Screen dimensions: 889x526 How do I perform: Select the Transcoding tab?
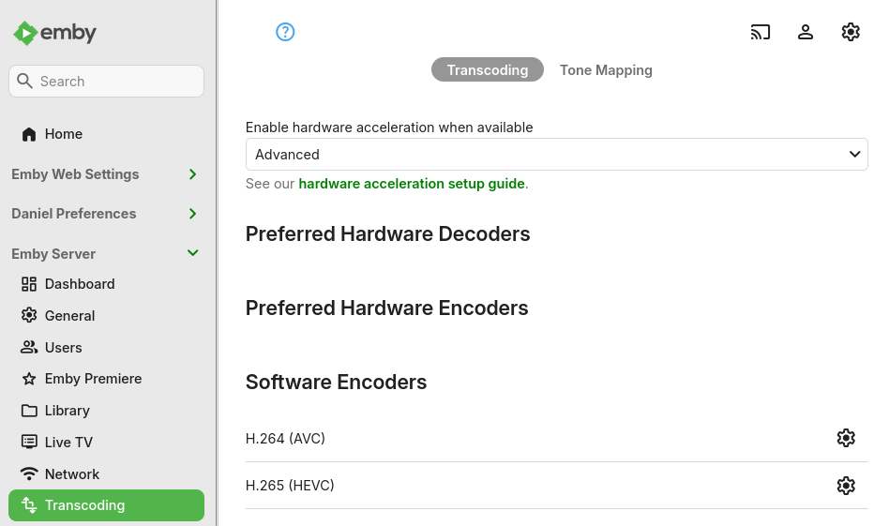[x=488, y=70]
